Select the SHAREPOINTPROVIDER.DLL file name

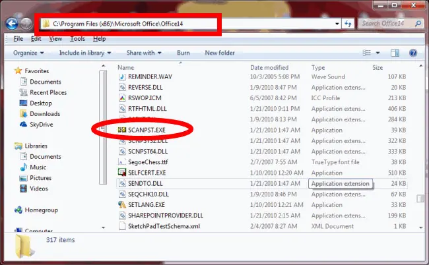click(166, 216)
